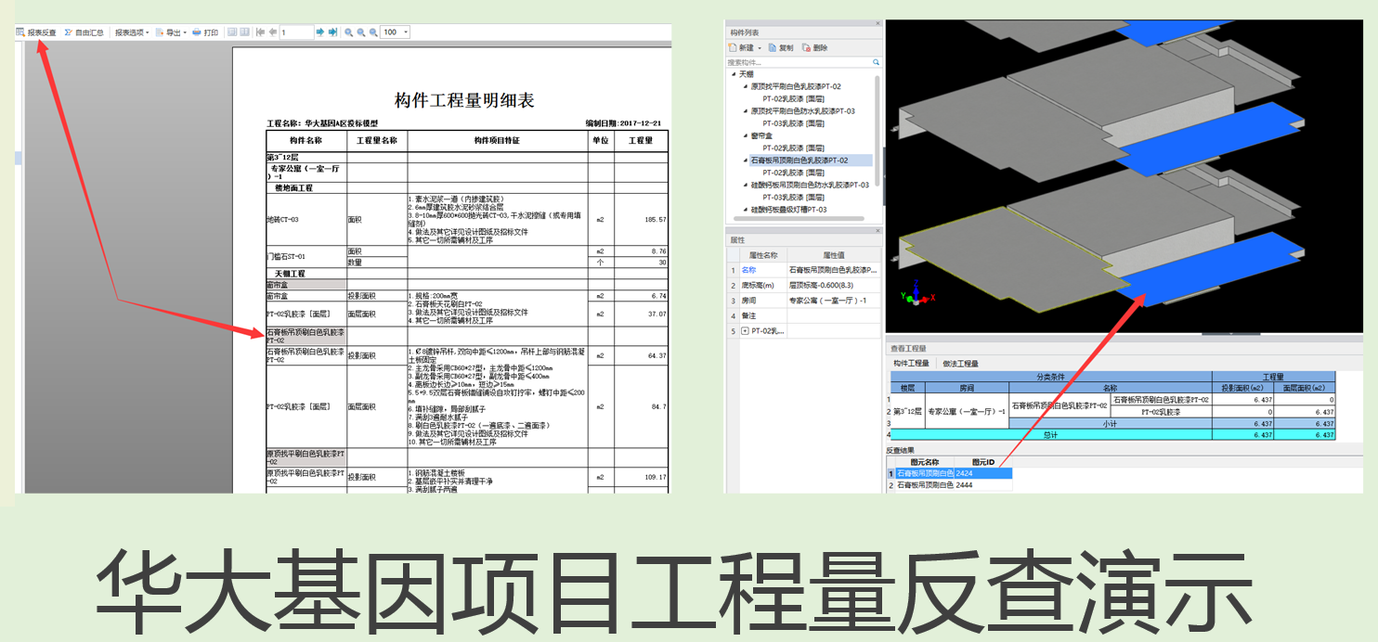Viewport: 1378px width, 642px height.
Task: Click 删除 delete in component list
Action: tap(814, 47)
